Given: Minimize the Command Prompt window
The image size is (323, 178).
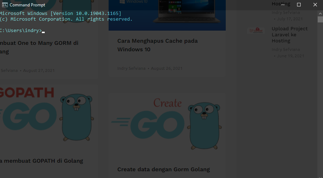Looking at the screenshot, I should click(x=283, y=5).
